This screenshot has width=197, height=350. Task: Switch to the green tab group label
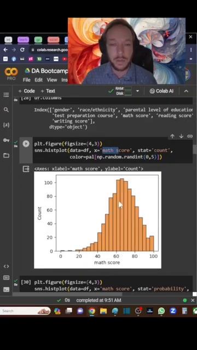point(38,40)
